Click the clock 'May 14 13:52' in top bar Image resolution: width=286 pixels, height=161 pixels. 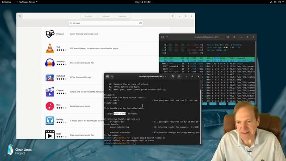[143, 2]
